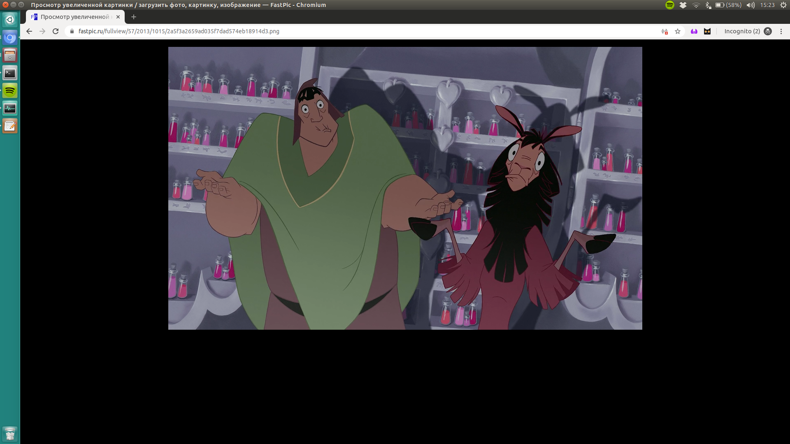Click the enlarged cartoon image
Screen dimensions: 790x444
[405, 188]
